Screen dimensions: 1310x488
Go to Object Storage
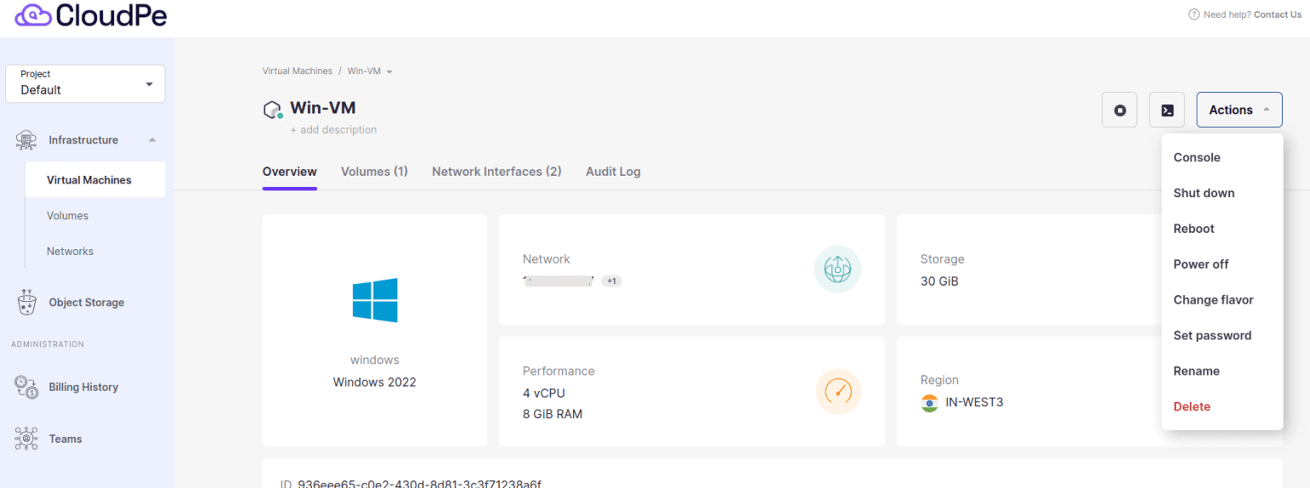85,302
